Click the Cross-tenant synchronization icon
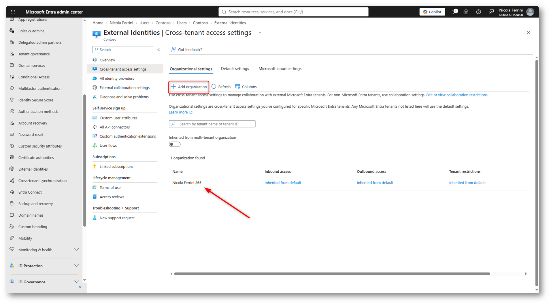 coord(12,180)
